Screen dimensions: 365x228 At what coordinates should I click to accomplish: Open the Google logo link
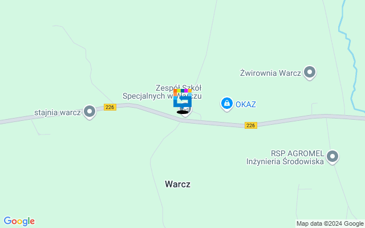pos(19,221)
